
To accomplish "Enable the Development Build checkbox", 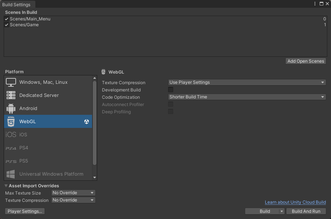I will (x=171, y=90).
